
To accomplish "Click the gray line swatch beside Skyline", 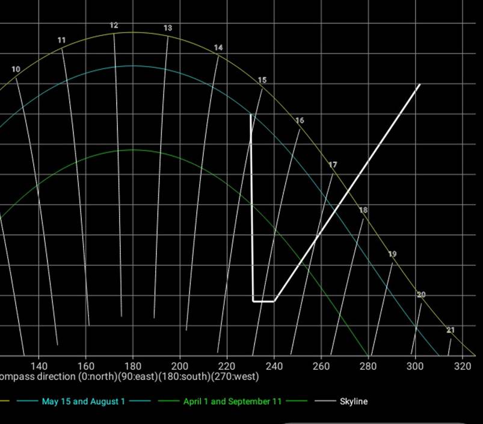I will [325, 401].
